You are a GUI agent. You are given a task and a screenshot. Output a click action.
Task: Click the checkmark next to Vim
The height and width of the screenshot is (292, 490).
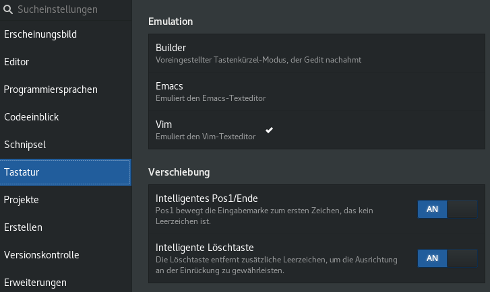(x=270, y=130)
